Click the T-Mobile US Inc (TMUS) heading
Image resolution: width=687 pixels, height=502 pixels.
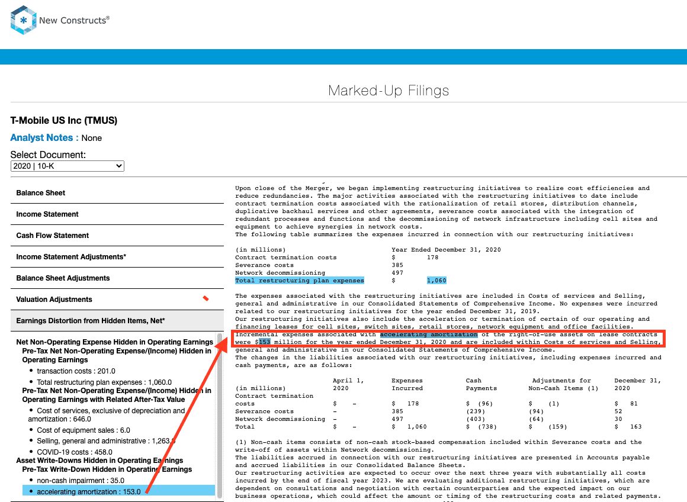[x=64, y=120]
